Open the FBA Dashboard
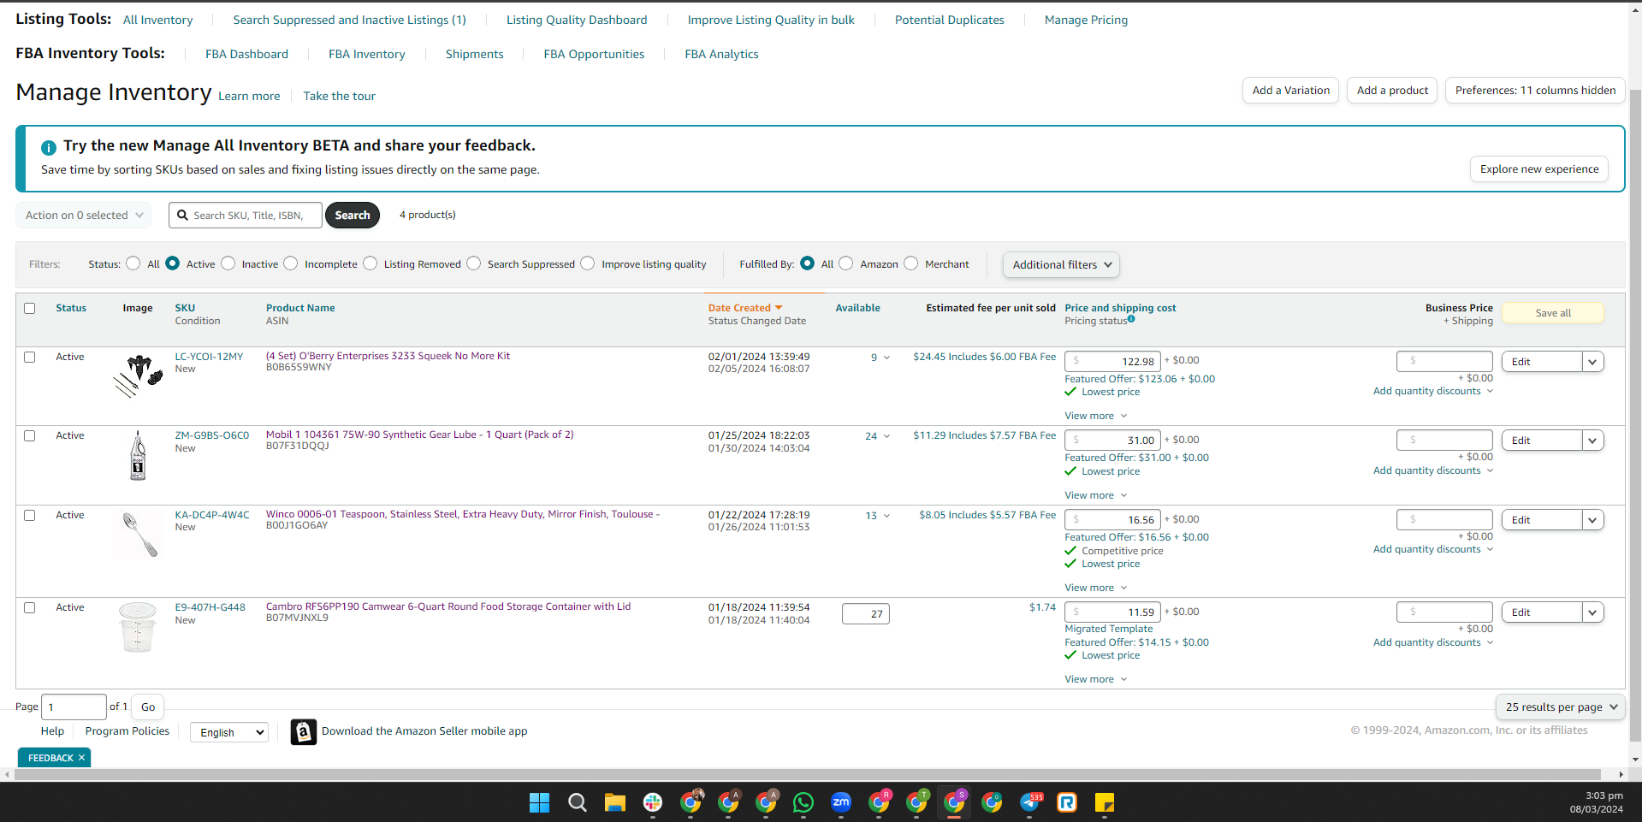 [x=246, y=54]
